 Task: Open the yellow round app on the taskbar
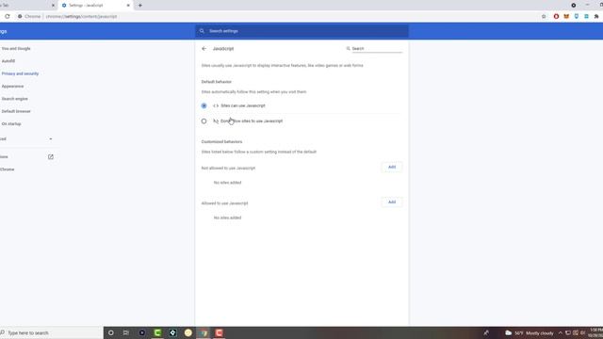click(x=188, y=332)
